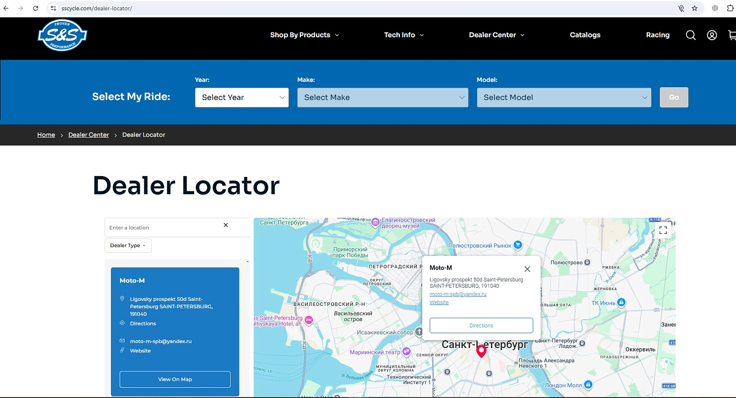
Task: Click the Елагиноостровский дворец-музей museum marker
Action: [375, 223]
